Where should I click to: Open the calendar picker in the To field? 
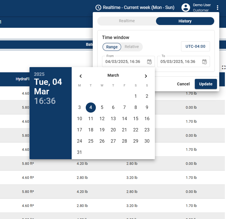click(x=204, y=61)
